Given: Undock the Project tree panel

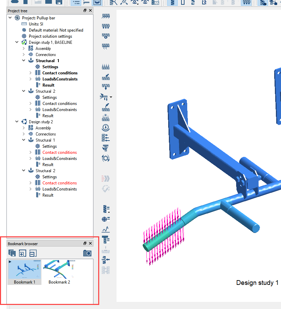Looking at the screenshot, I should tap(85, 11).
